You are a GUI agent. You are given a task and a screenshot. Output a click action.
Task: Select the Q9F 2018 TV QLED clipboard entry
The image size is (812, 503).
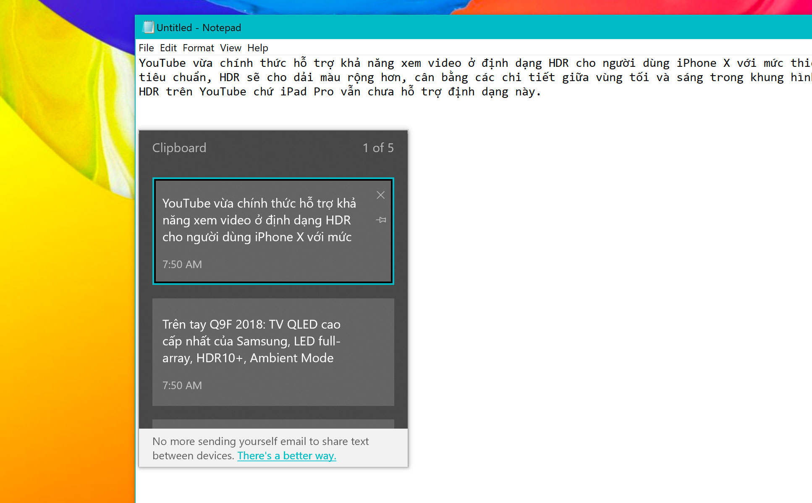click(x=273, y=352)
